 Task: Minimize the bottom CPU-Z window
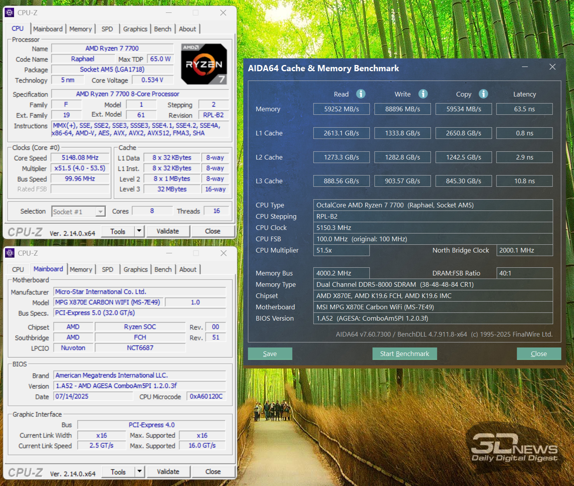[169, 253]
